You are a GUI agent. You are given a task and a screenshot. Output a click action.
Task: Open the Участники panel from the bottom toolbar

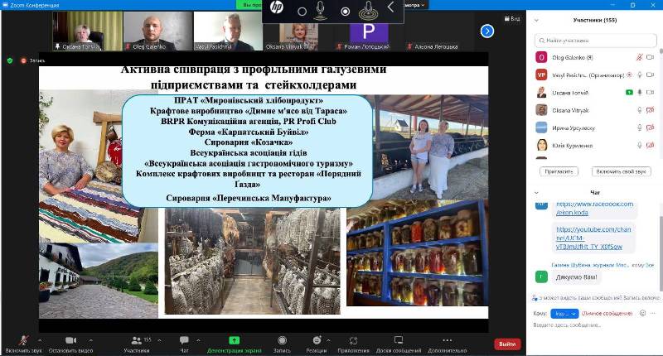pos(136,340)
